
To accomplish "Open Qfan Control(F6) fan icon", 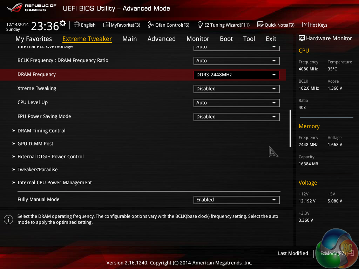I will coord(151,25).
